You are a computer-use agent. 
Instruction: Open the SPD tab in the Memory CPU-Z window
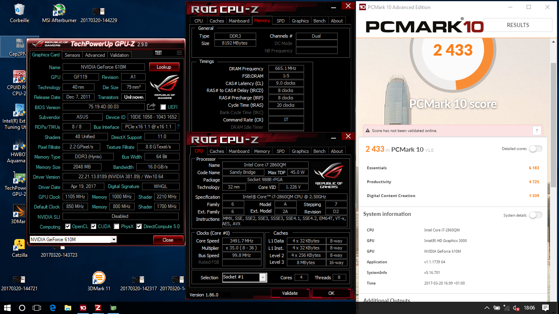(281, 20)
